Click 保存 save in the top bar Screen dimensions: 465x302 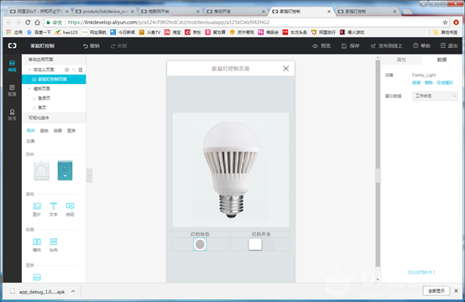coord(350,46)
